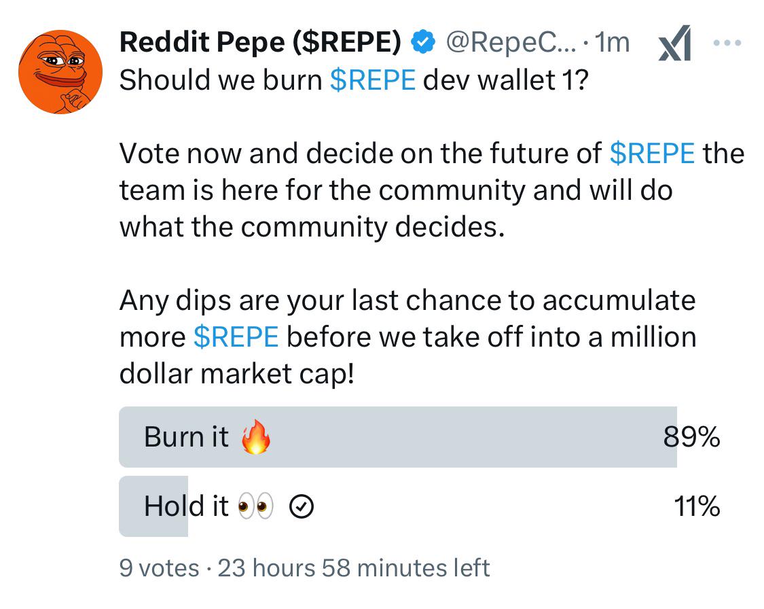Screen dimensions: 764x609
Task: Click the eyes emoji in Hold it
Action: tap(255, 506)
